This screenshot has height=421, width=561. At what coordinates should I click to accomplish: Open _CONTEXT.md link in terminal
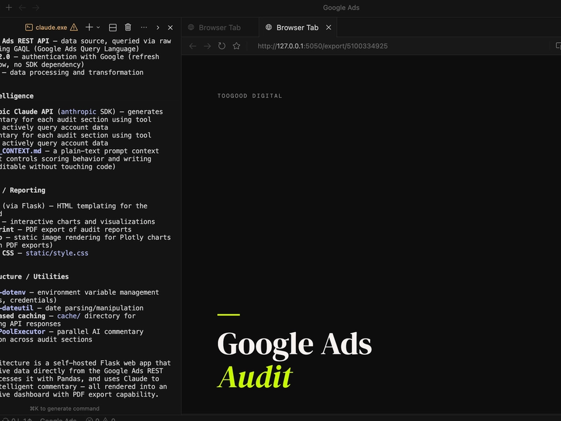pyautogui.click(x=21, y=151)
